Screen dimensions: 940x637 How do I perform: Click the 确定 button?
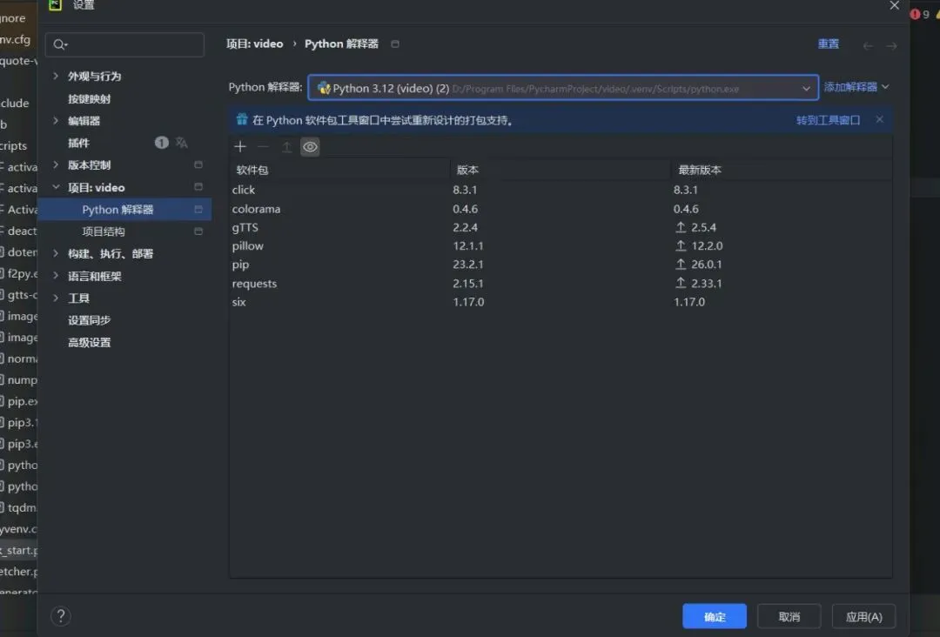point(715,616)
